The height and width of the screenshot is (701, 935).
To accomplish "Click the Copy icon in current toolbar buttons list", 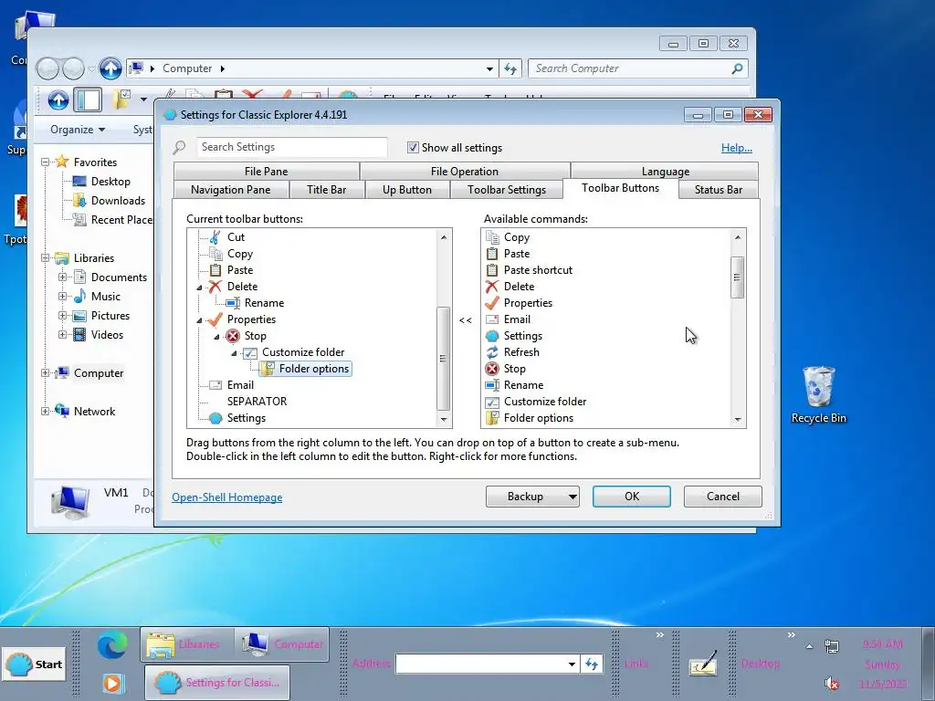I will coord(215,254).
